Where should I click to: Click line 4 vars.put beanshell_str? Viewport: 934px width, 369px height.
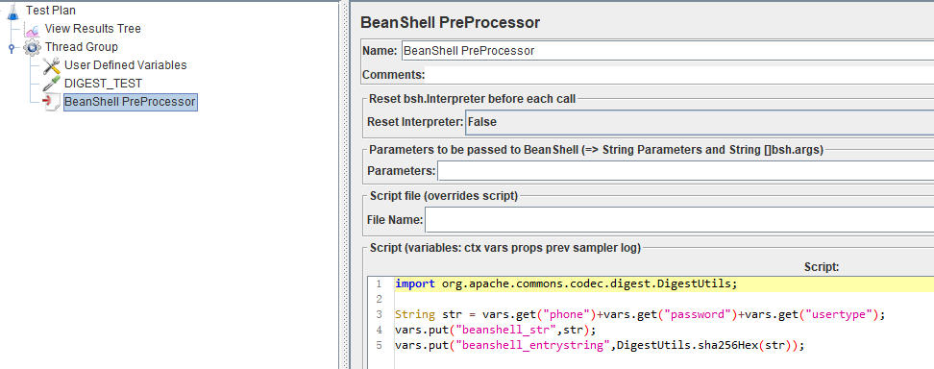click(x=495, y=331)
